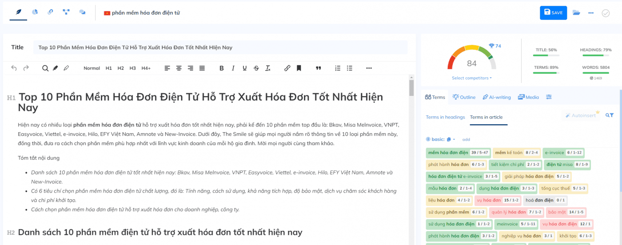Click the circled checkmark status icon
This screenshot has height=245, width=622.
coord(606,13)
